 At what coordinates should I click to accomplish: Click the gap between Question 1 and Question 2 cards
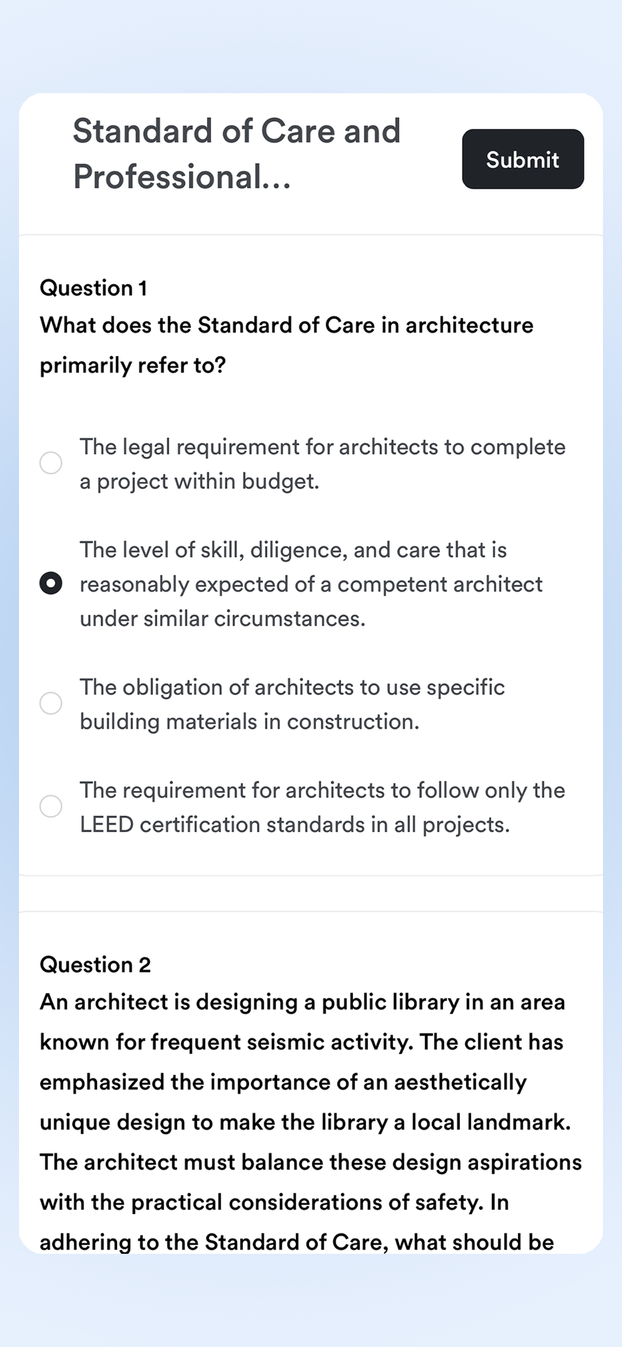(x=311, y=893)
